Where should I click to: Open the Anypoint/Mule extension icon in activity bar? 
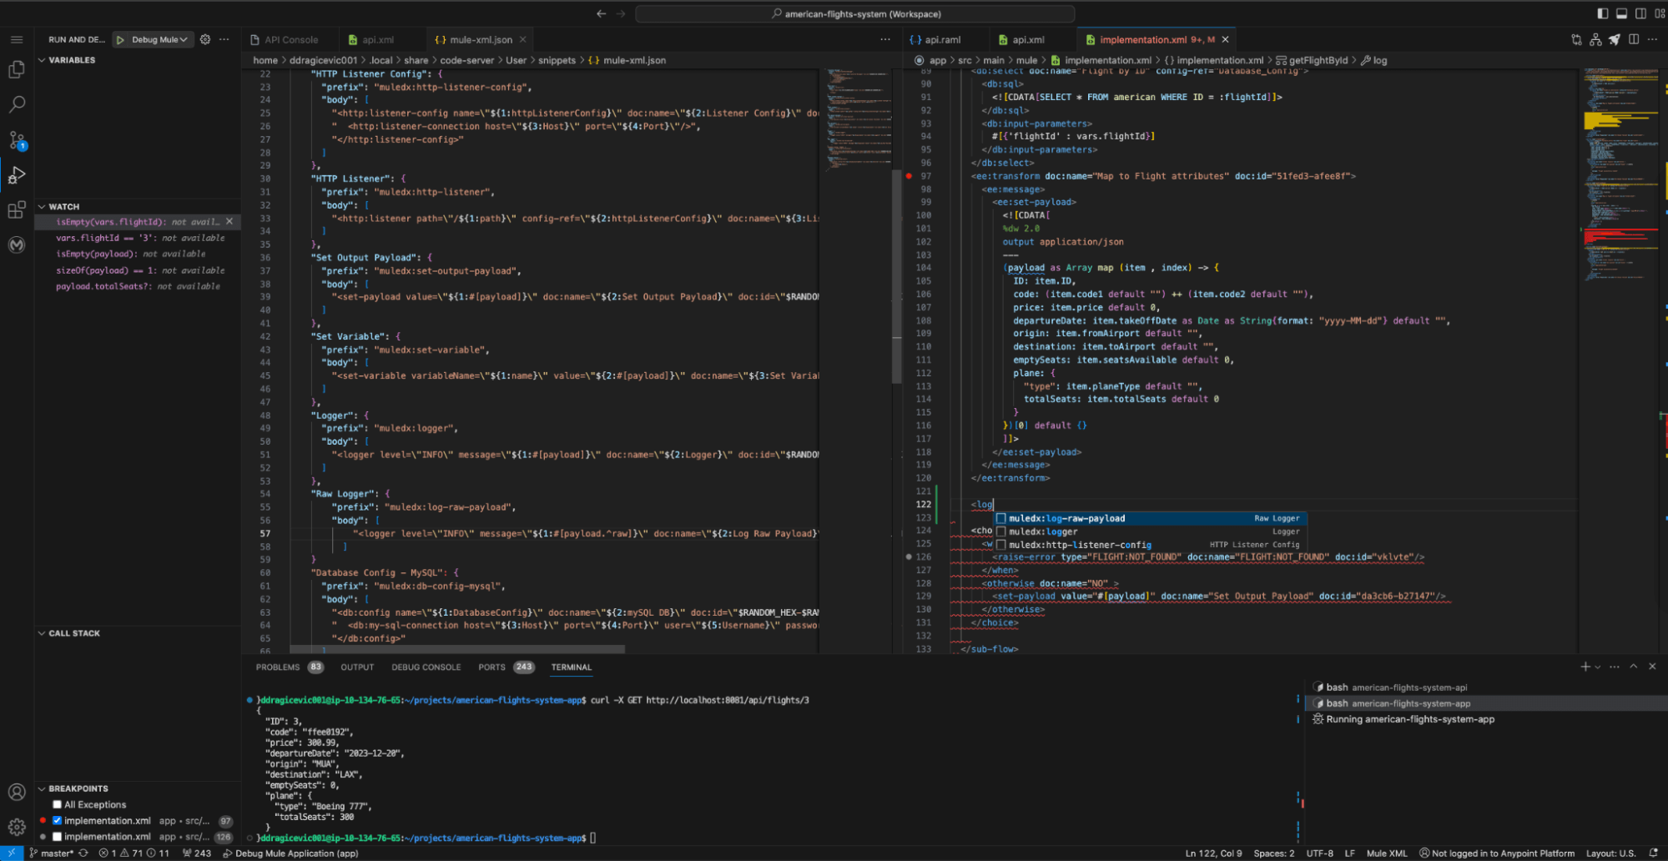coord(16,244)
